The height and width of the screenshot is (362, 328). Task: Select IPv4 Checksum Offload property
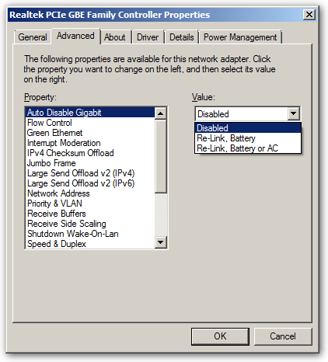click(x=90, y=153)
